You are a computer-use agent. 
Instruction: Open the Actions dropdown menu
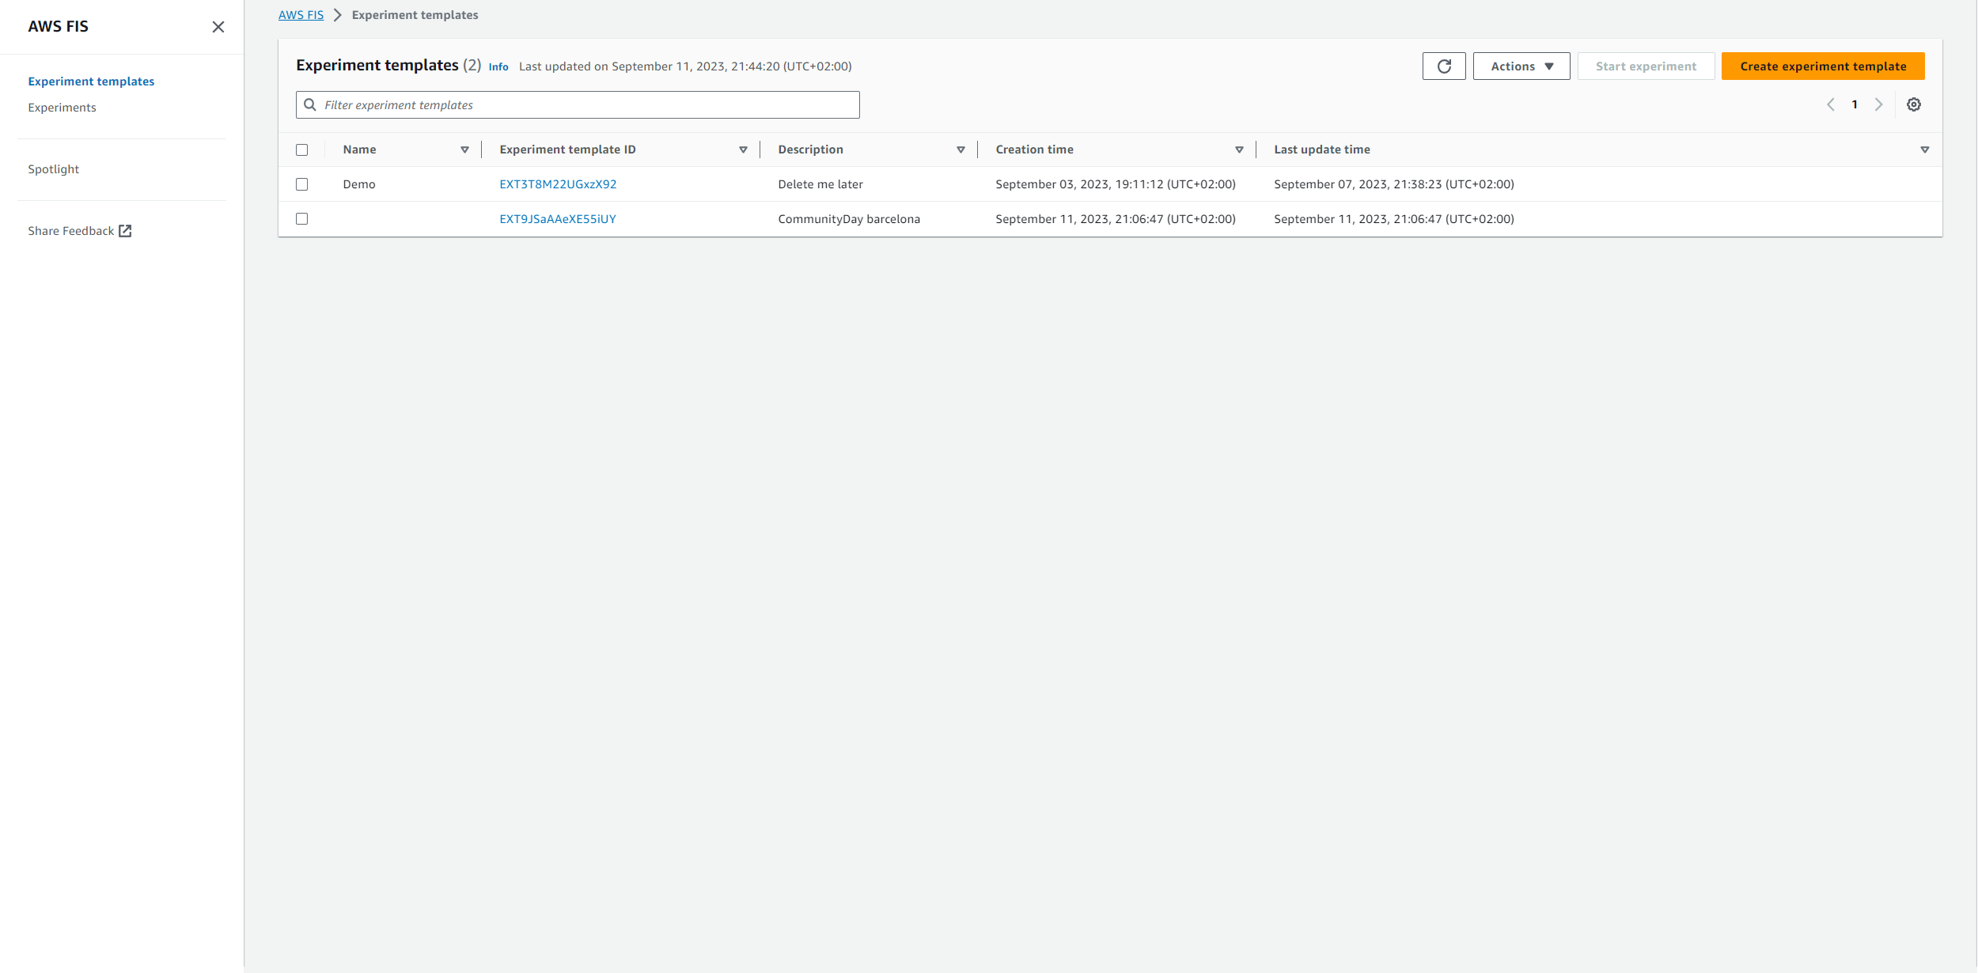pyautogui.click(x=1521, y=66)
